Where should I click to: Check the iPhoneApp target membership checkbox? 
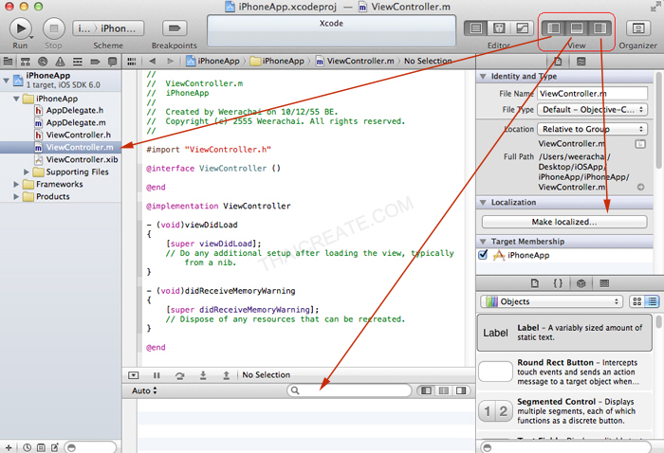point(484,255)
